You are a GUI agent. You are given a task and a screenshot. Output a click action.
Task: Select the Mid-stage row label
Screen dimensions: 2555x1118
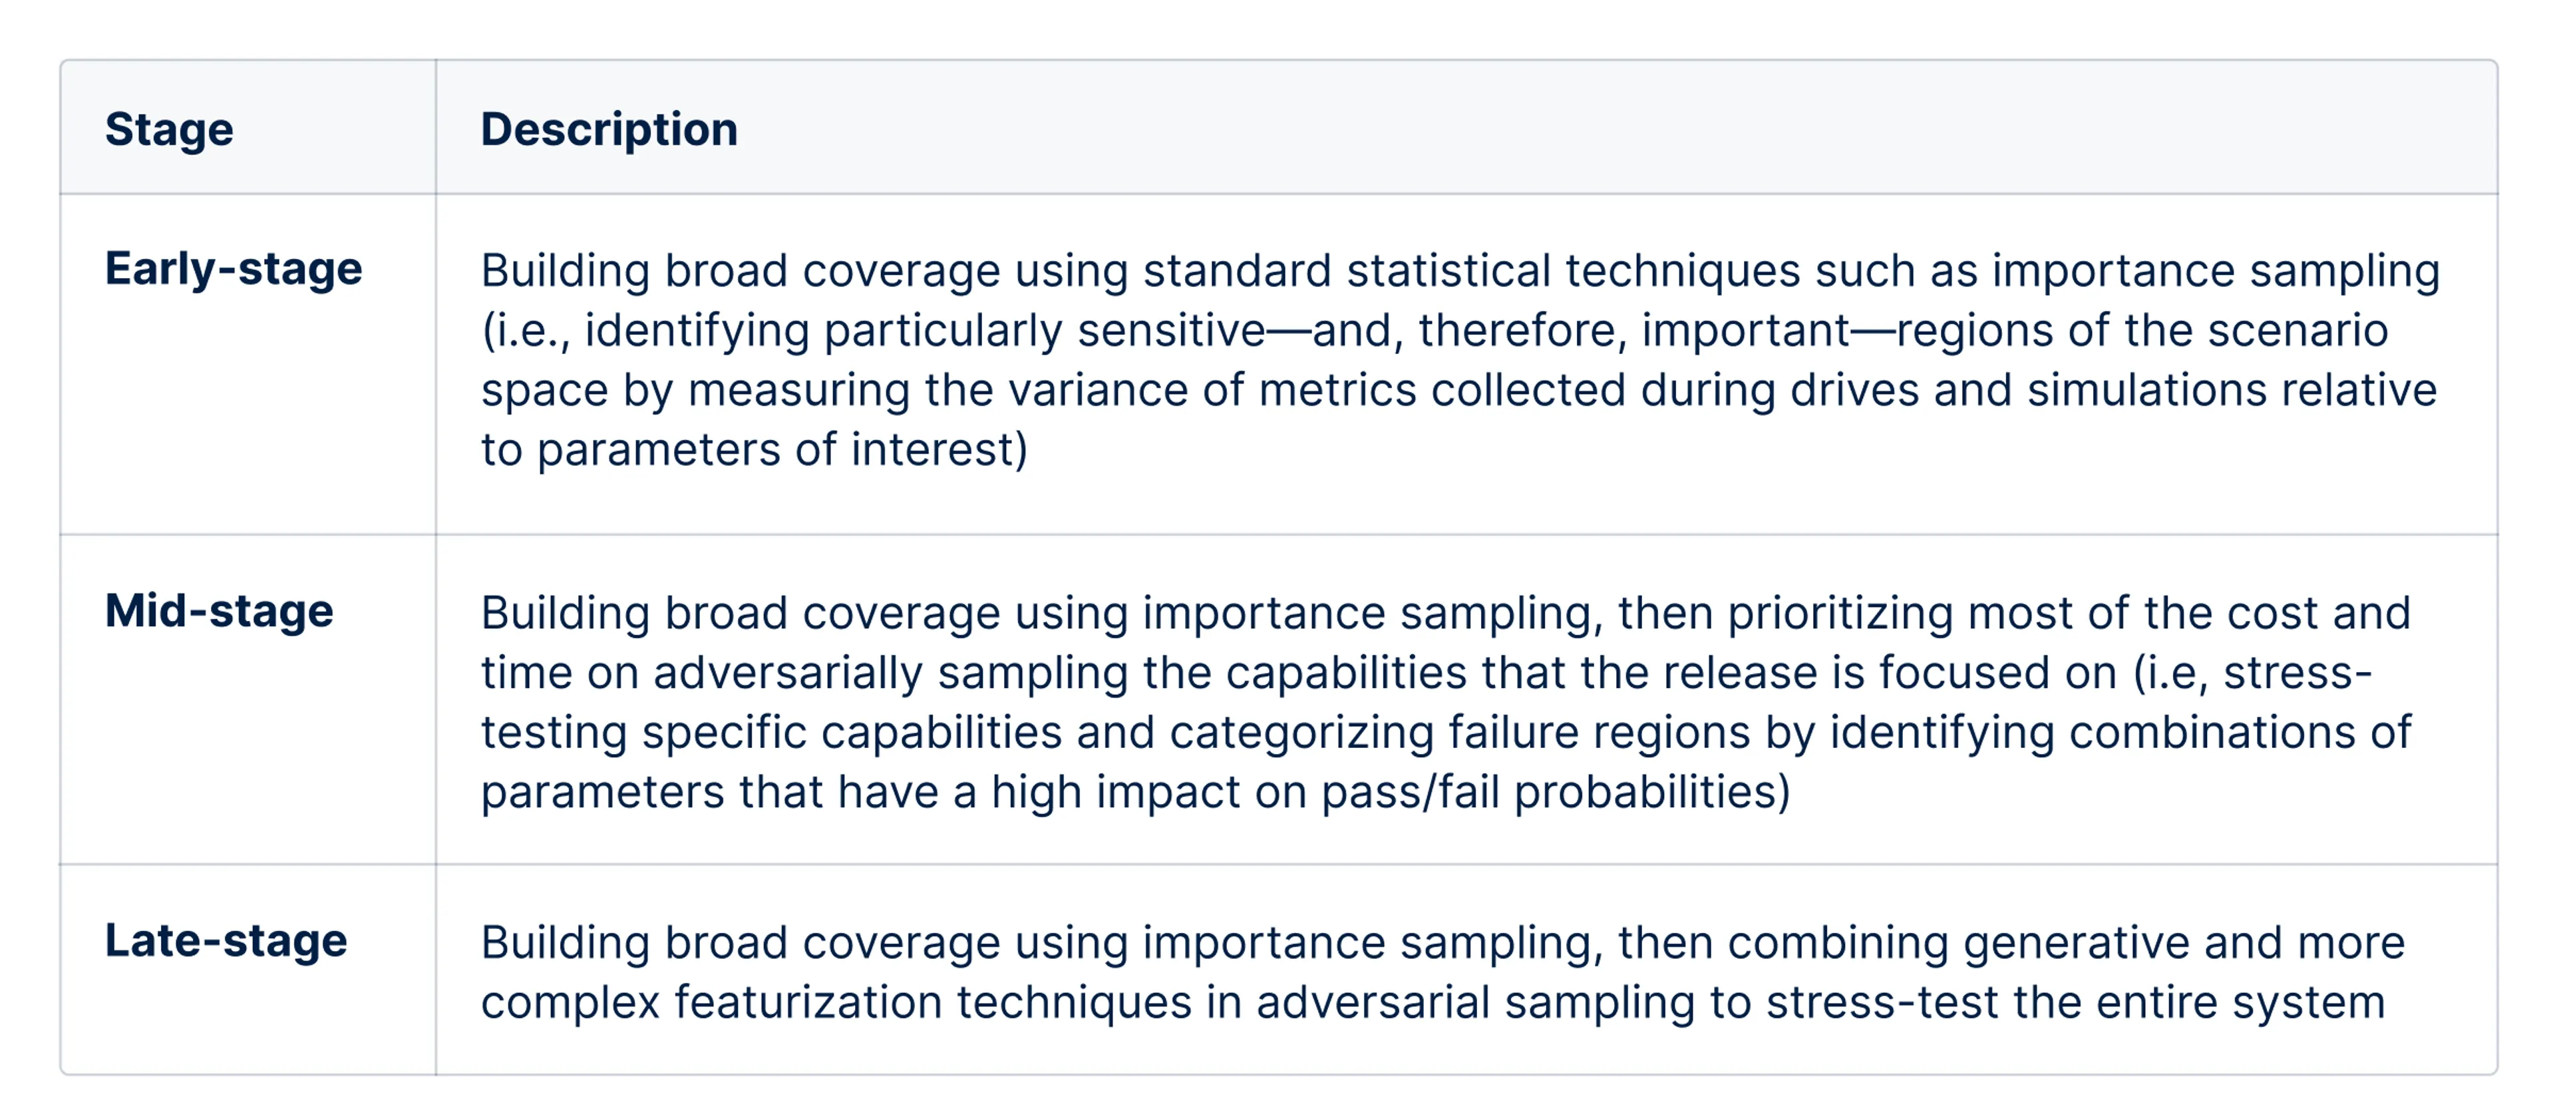coord(219,610)
